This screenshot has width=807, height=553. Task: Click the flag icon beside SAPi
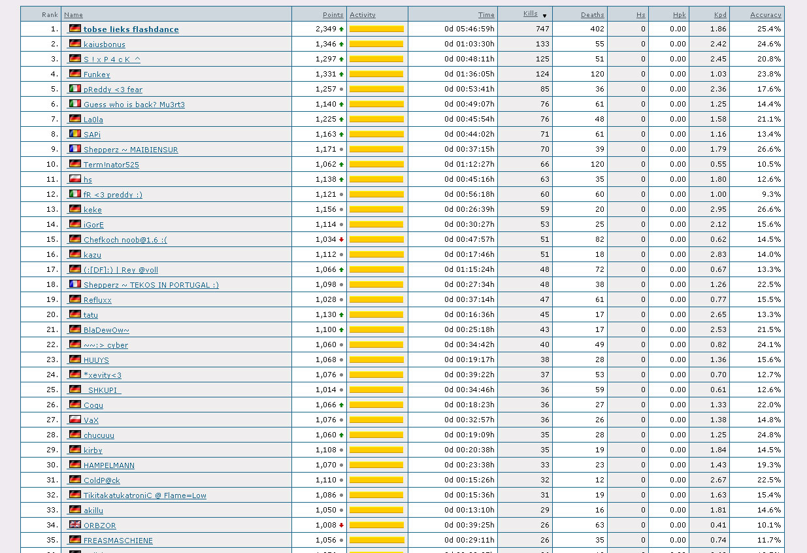click(x=75, y=134)
